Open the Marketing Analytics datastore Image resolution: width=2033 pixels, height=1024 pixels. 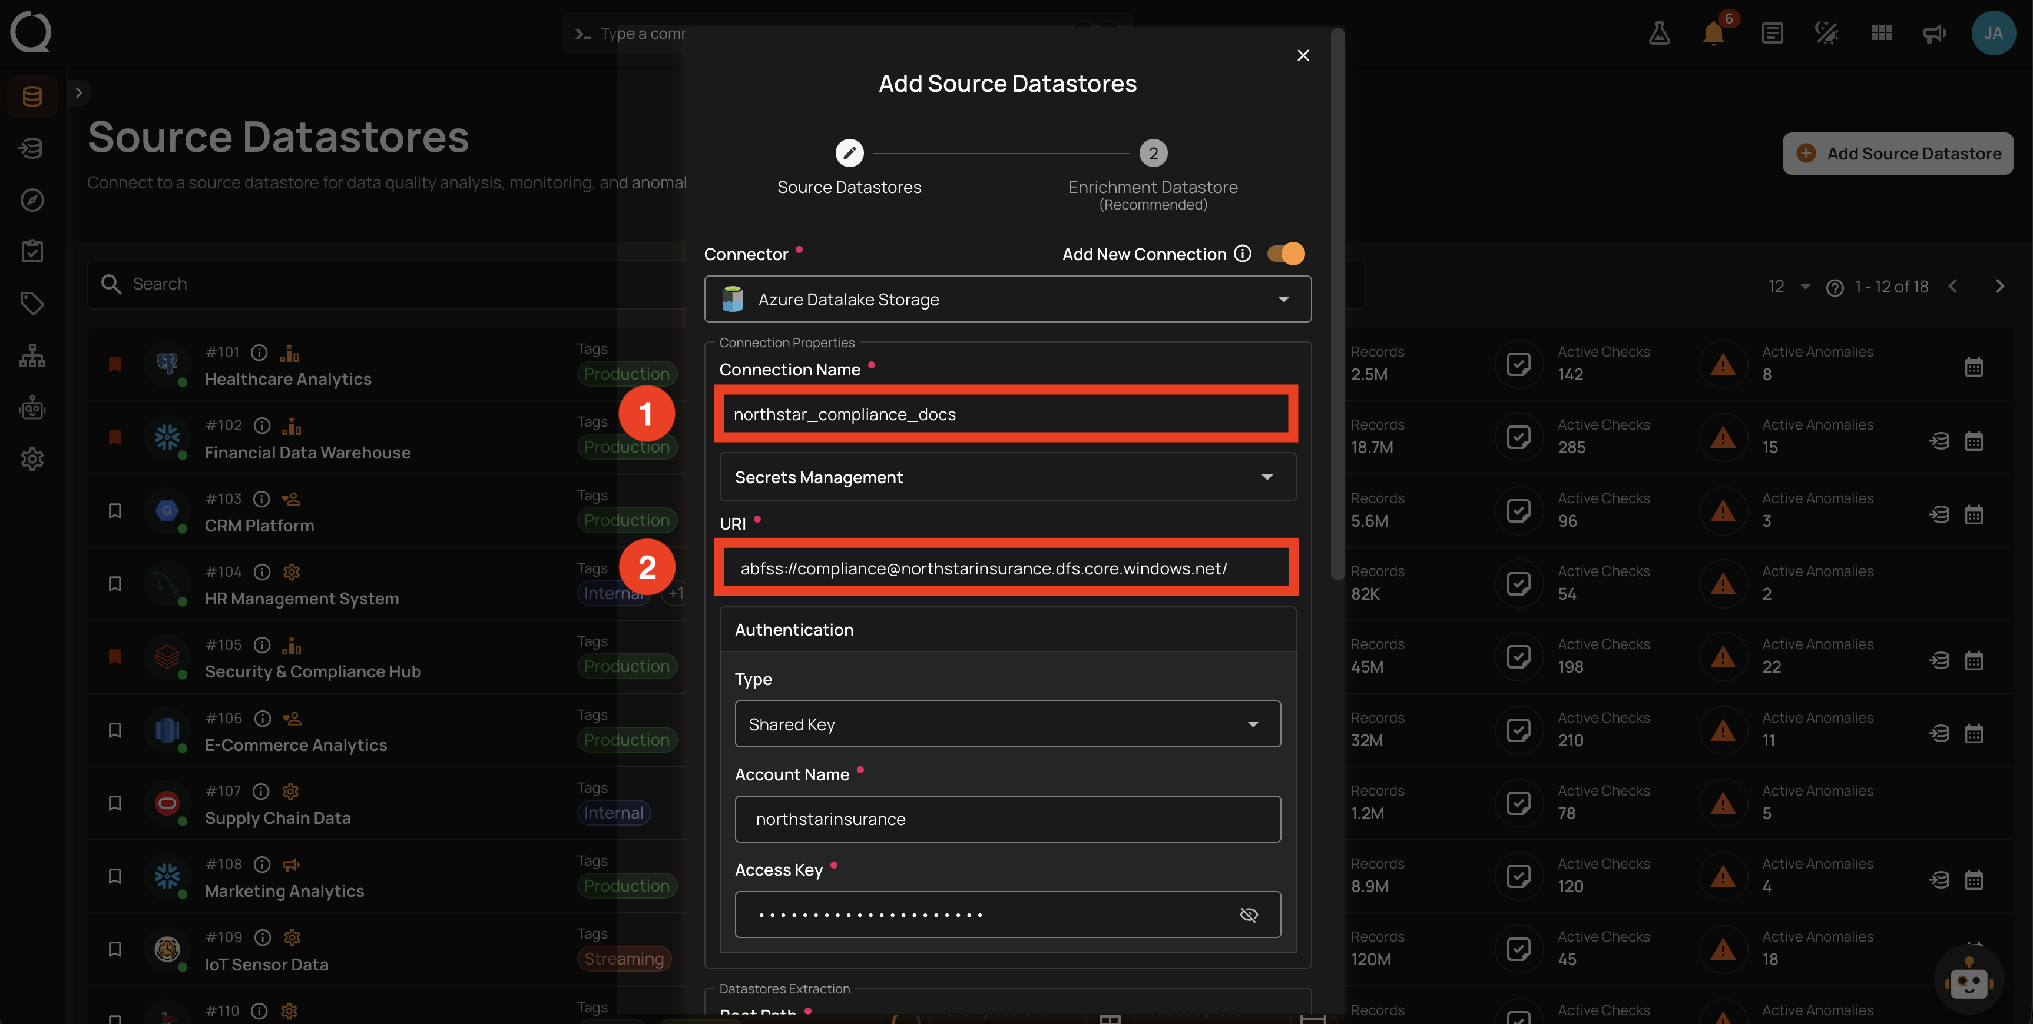click(x=285, y=890)
